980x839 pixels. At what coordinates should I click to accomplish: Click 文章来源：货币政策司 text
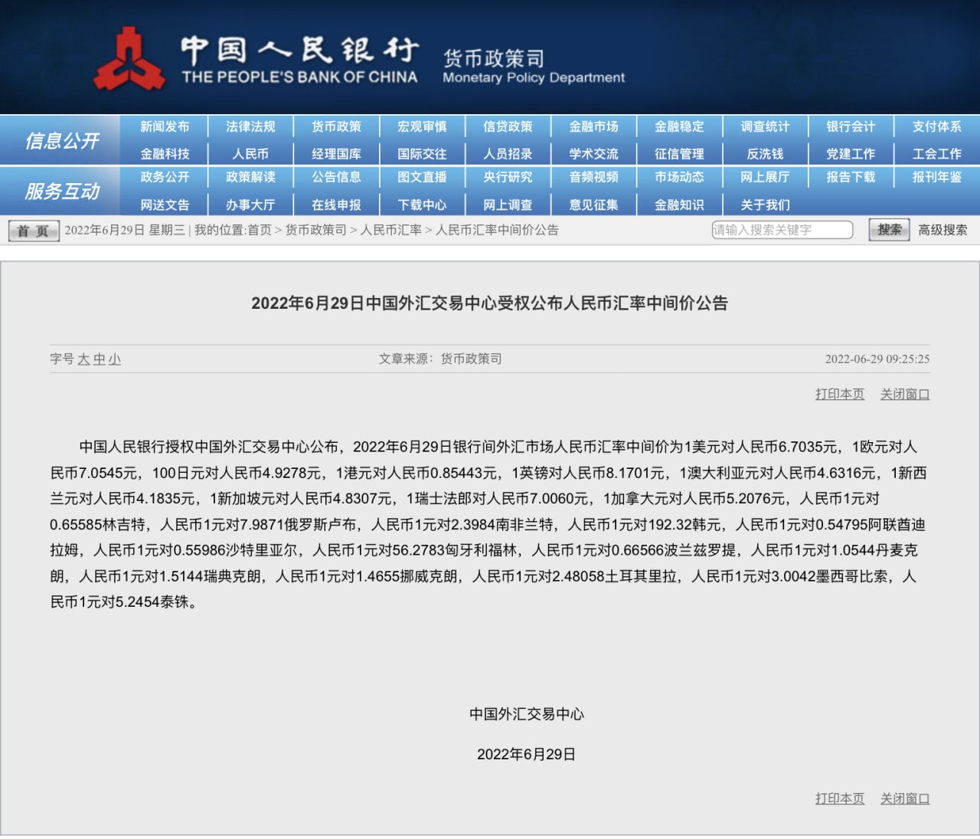[440, 359]
